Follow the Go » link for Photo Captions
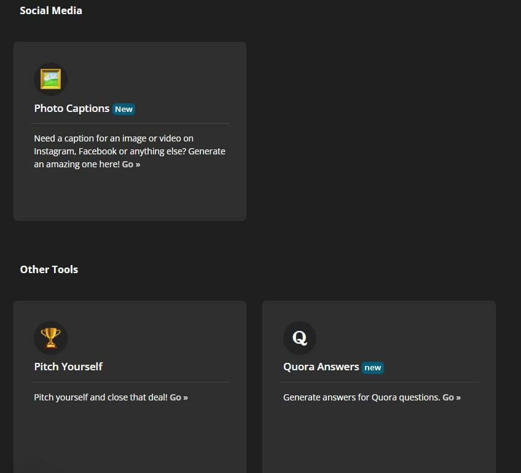521x473 pixels. pyautogui.click(x=131, y=164)
